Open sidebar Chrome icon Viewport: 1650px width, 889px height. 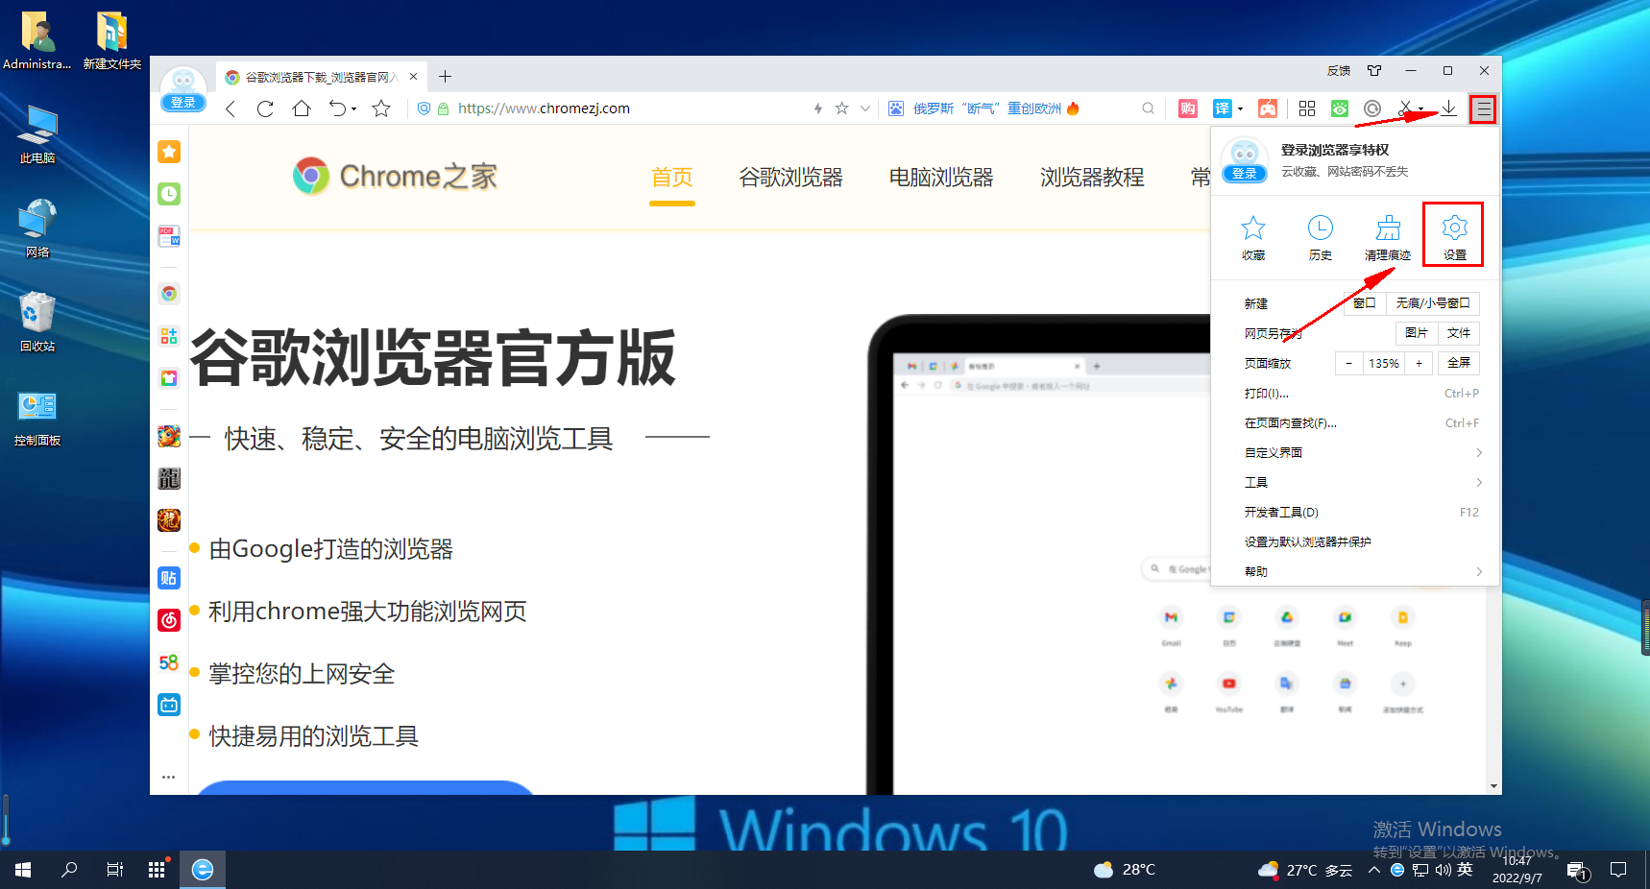(169, 294)
